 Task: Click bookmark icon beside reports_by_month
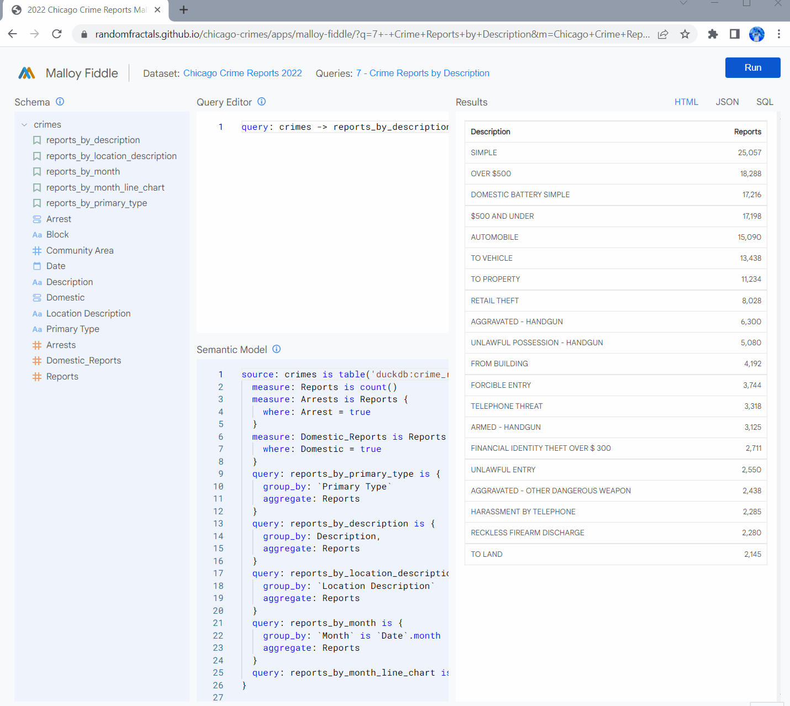pos(37,172)
